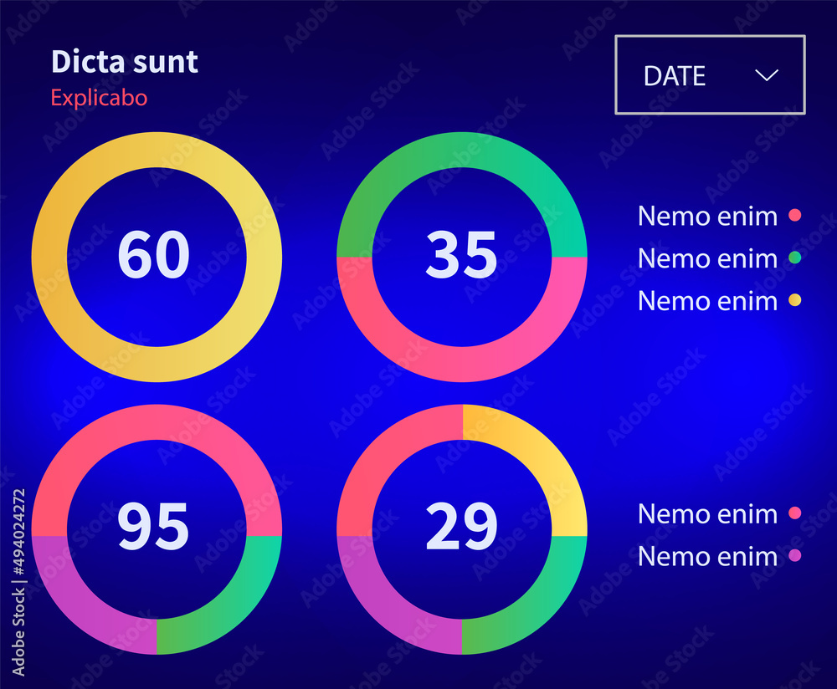Click the yellow dot in upper legend
Viewport: 837px width, 689px height.
click(795, 300)
